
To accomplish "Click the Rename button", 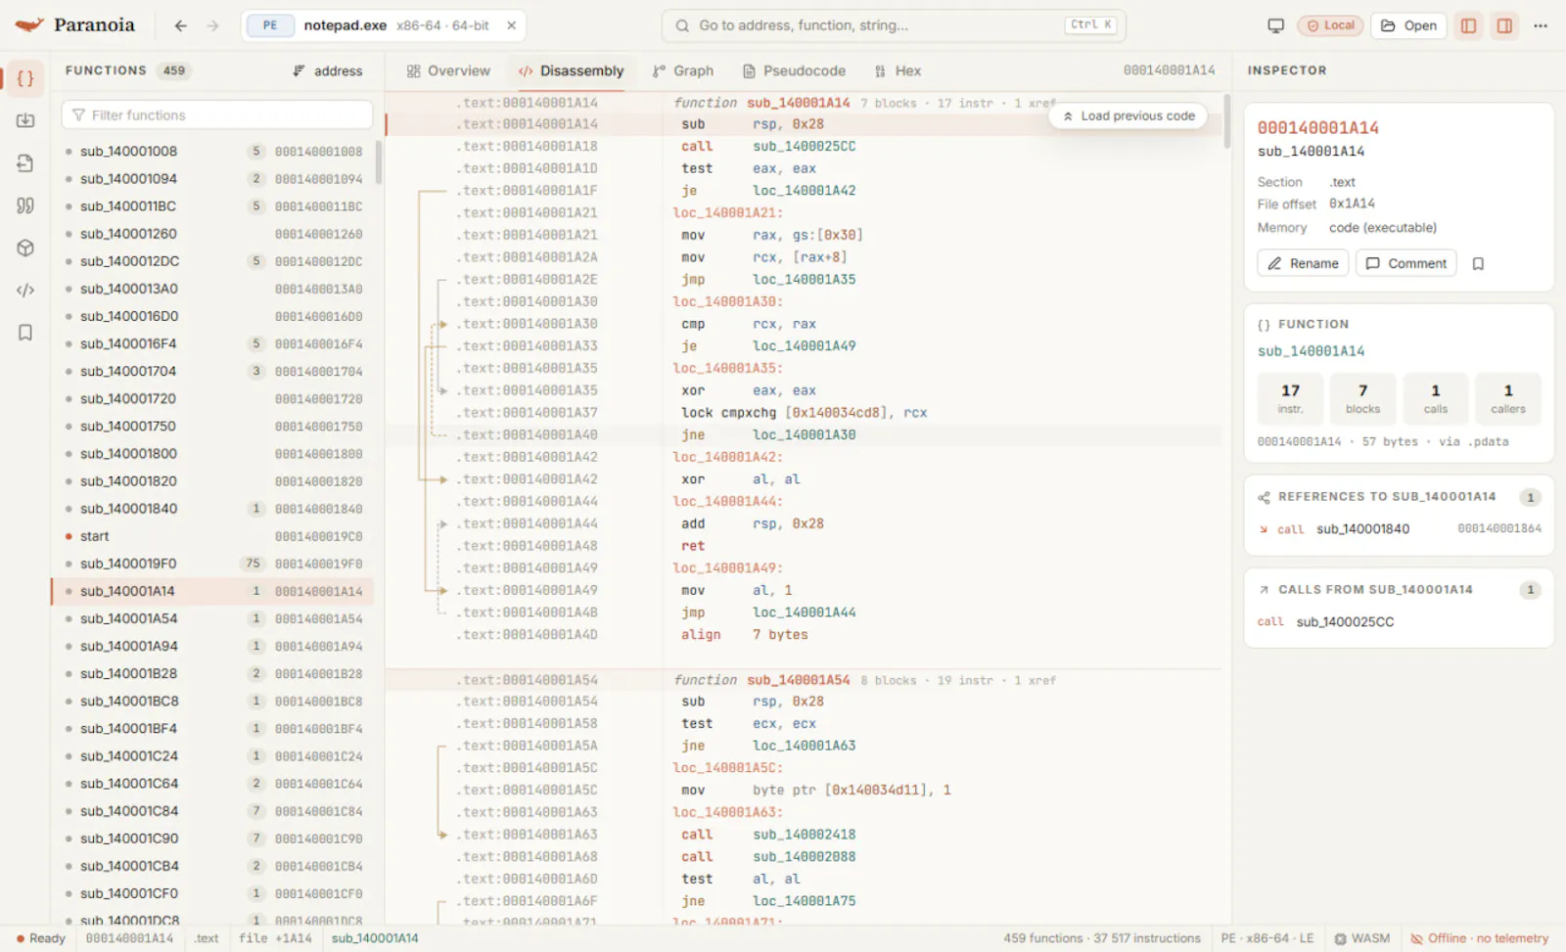I will (1303, 263).
